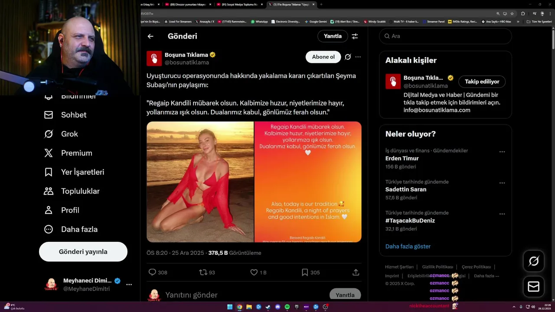The height and width of the screenshot is (312, 555).
Task: Click Gizlilik Politikası footer link
Action: (x=437, y=267)
